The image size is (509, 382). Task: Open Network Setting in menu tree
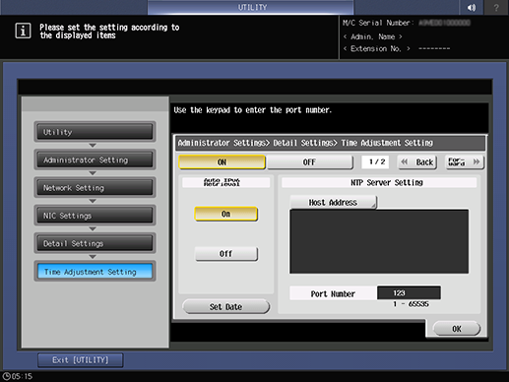(95, 188)
